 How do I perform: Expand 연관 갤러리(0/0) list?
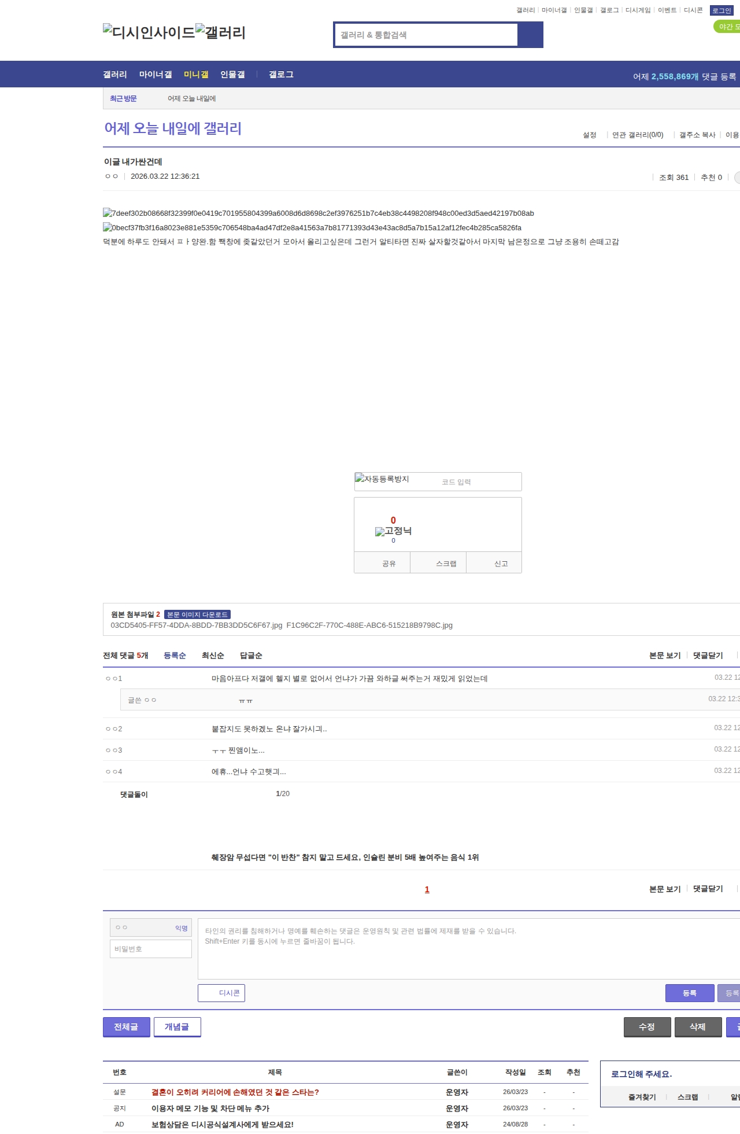[638, 135]
